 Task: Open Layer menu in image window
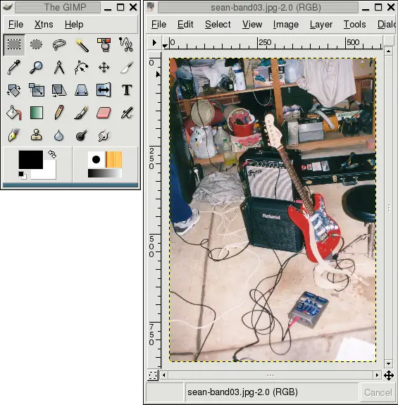321,25
